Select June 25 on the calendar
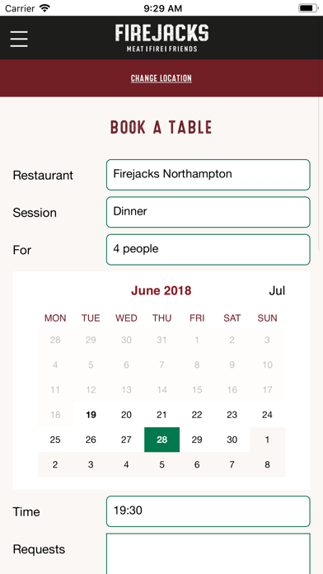This screenshot has height=574, width=323. [55, 440]
